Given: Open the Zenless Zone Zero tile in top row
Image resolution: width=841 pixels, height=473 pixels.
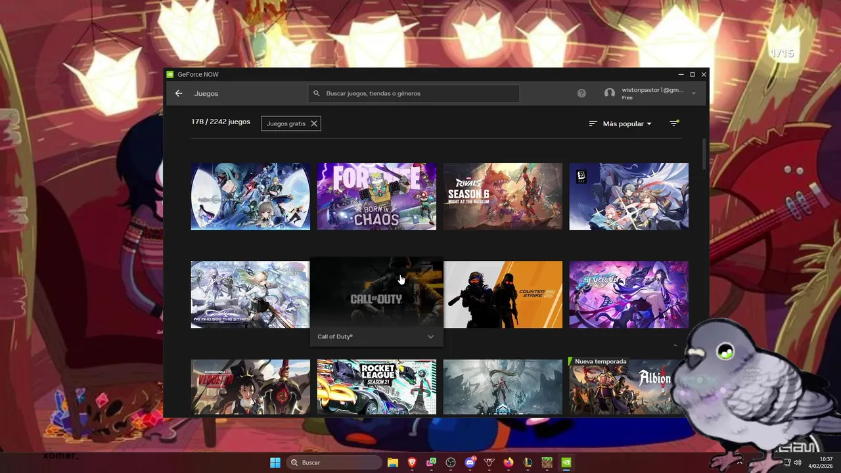Looking at the screenshot, I should pyautogui.click(x=629, y=196).
